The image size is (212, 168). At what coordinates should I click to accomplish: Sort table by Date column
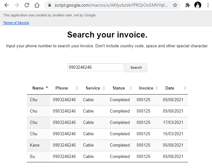(x=170, y=88)
